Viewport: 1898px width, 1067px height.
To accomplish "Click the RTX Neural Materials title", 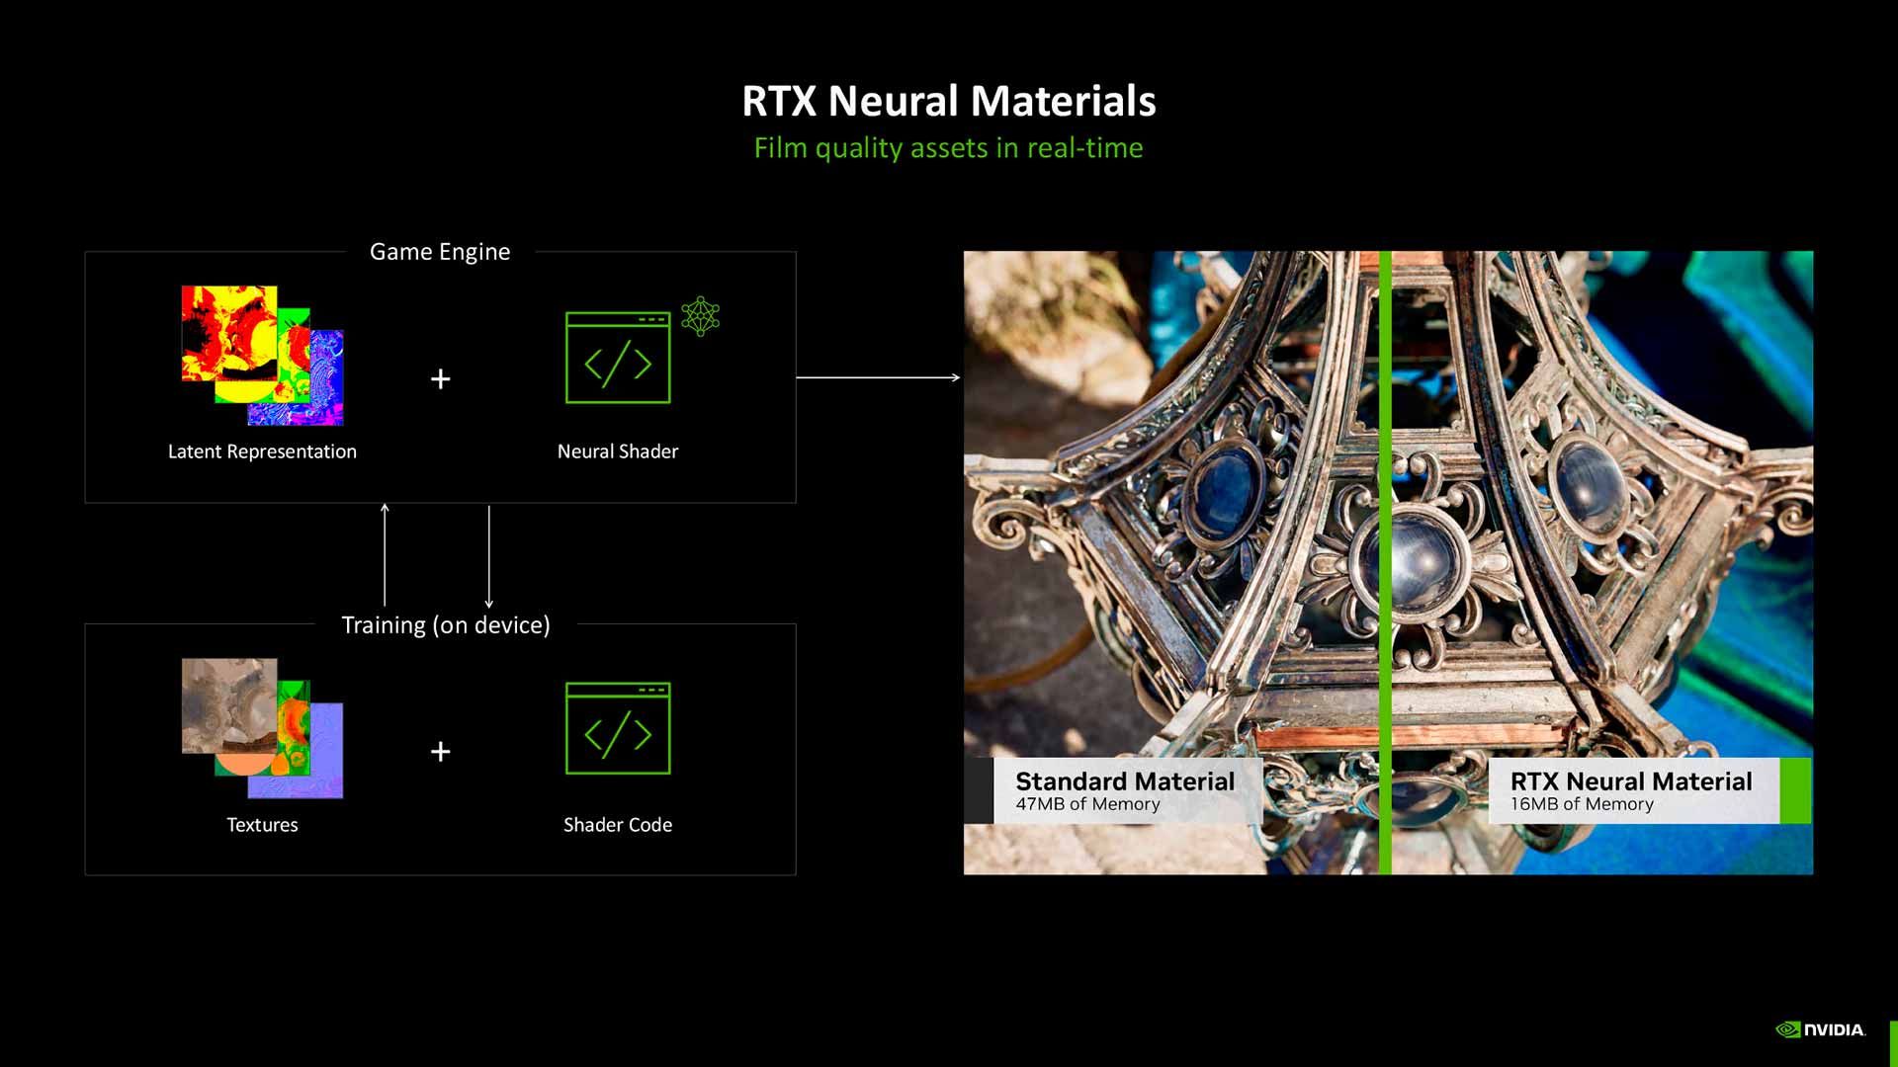I will tap(948, 100).
